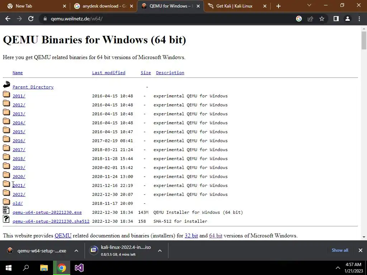Open qemu-w64-setup-20221230.sha512 link

click(51, 221)
